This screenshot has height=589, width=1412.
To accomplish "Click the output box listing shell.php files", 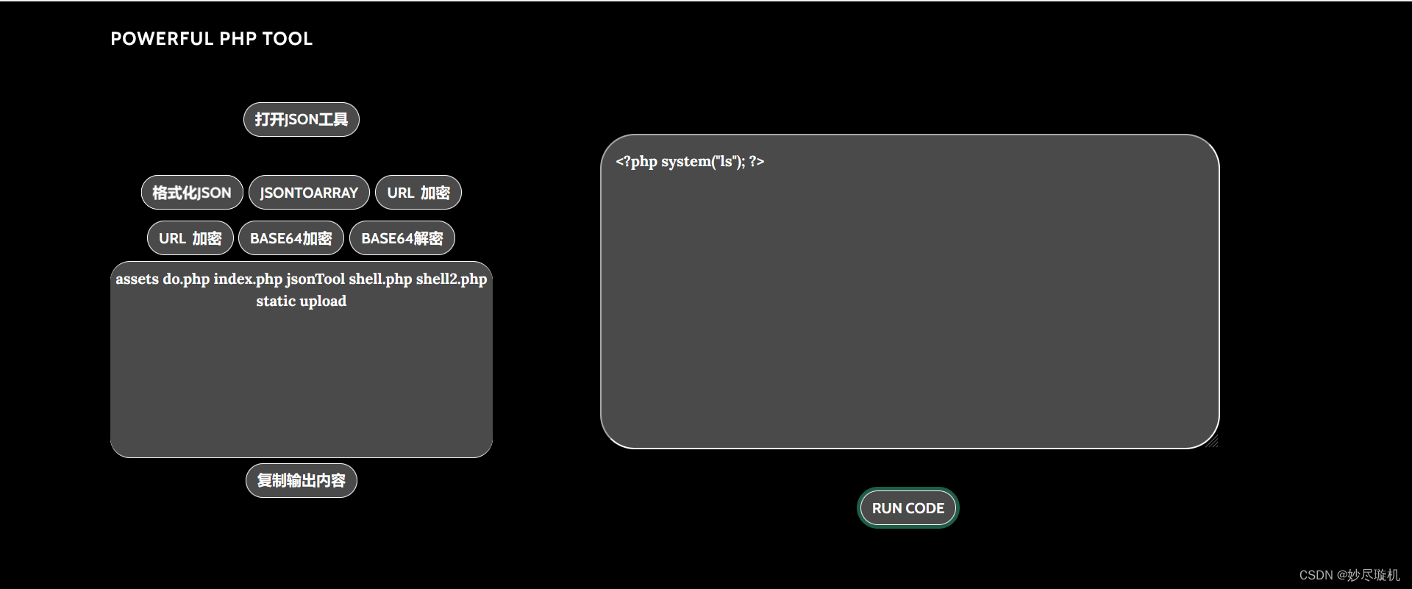I will click(302, 360).
